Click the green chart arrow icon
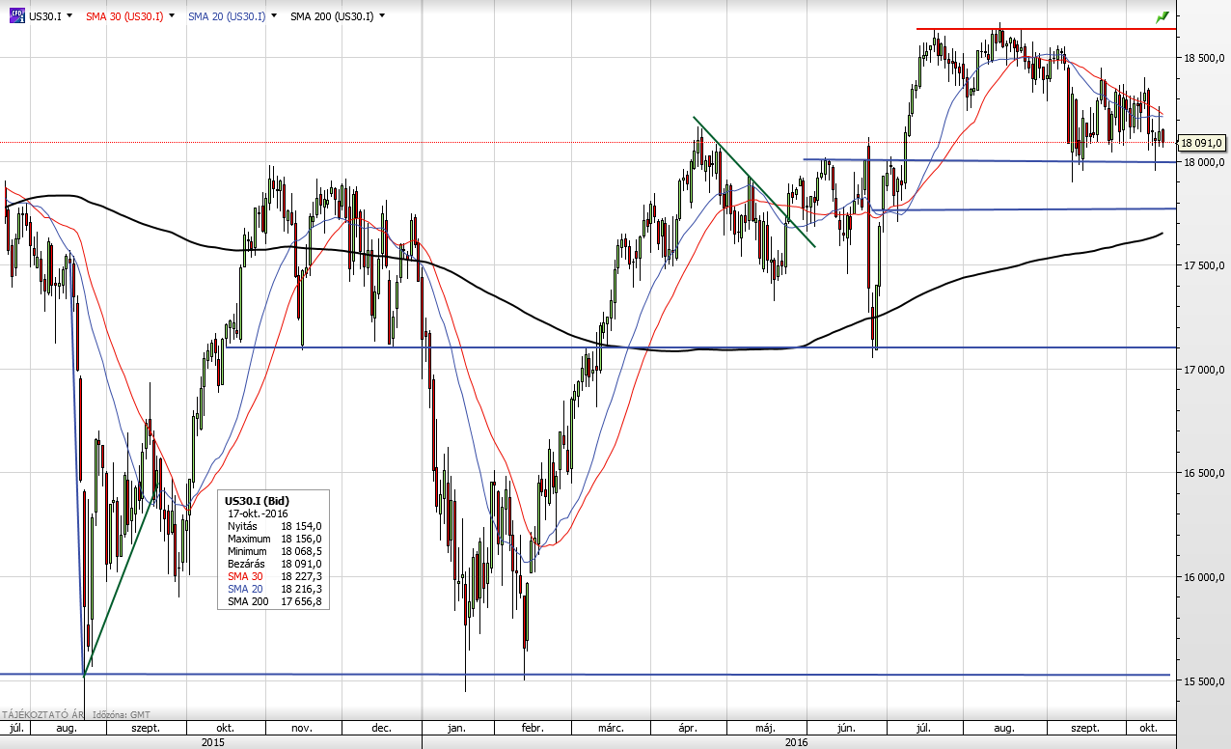Screen dimensions: 1231x749 pyautogui.click(x=1163, y=16)
